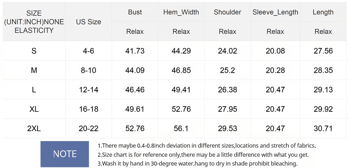Select the hem width value 56.1

click(x=181, y=129)
